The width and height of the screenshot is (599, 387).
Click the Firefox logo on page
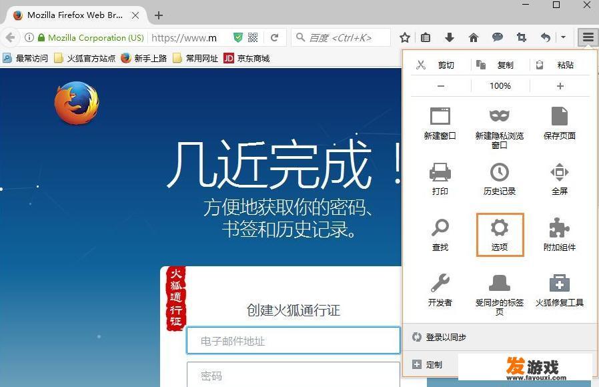(x=77, y=102)
